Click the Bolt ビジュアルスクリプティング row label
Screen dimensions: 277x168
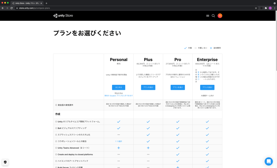pyautogui.click(x=72, y=128)
